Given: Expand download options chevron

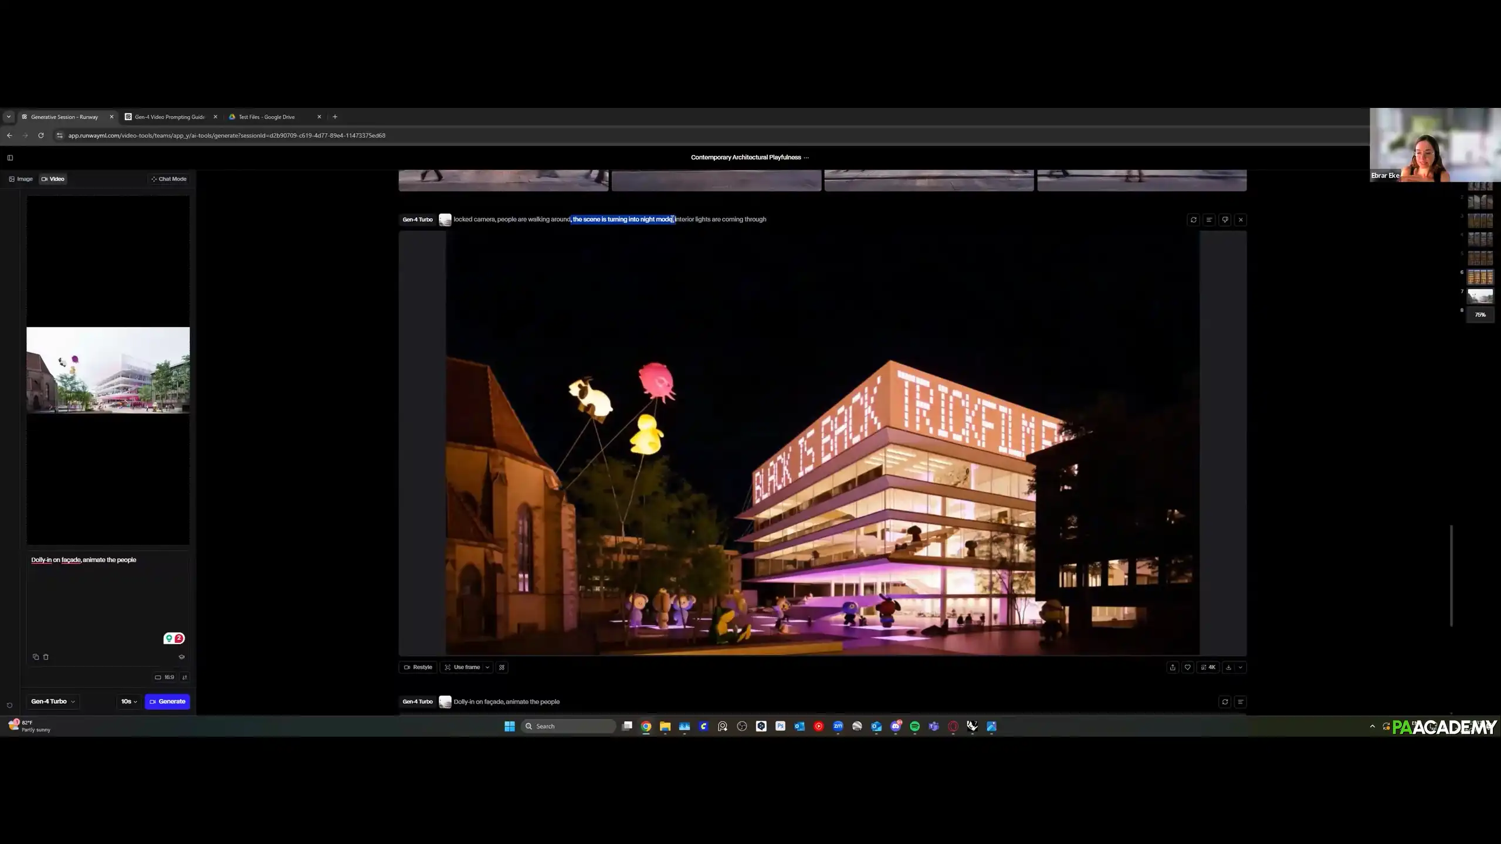Looking at the screenshot, I should coord(1241,667).
